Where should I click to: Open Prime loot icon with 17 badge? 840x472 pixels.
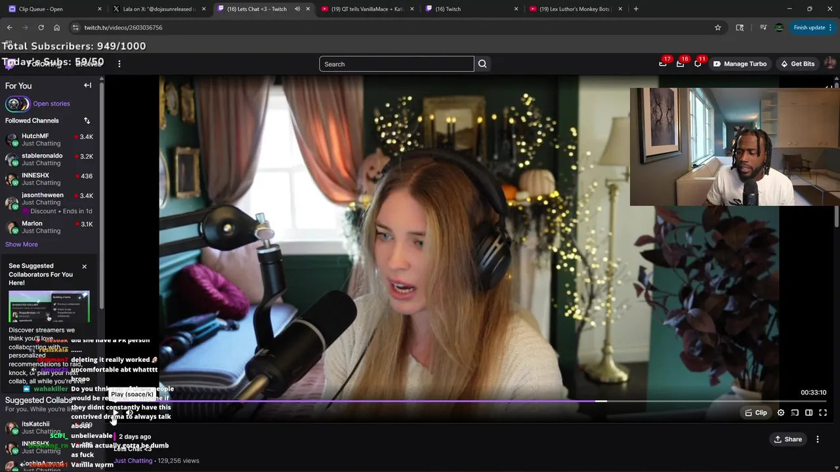click(663, 64)
